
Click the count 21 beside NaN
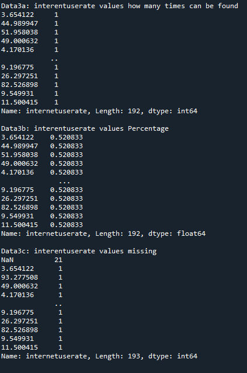(x=58, y=260)
